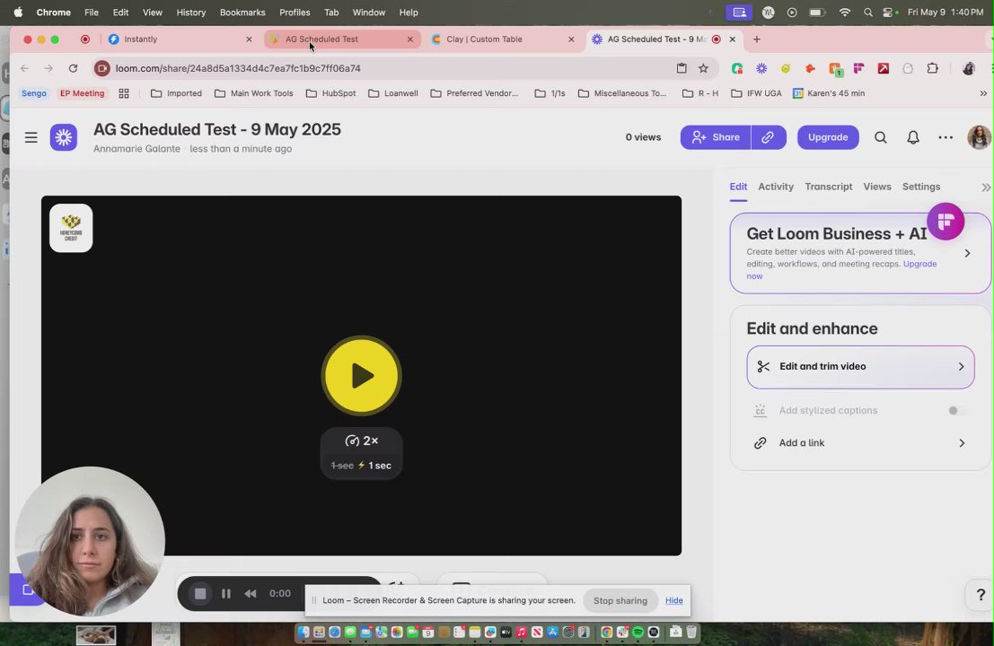The width and height of the screenshot is (994, 646).
Task: Toggle Add stylized captions switch
Action: (956, 410)
